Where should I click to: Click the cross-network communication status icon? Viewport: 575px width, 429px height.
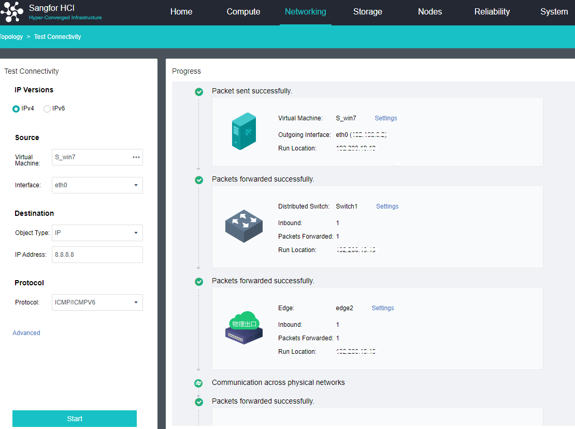199,383
